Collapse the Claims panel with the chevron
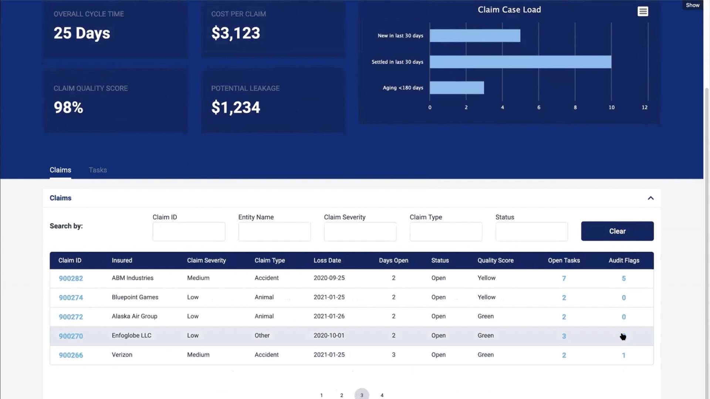710x399 pixels. [x=650, y=198]
